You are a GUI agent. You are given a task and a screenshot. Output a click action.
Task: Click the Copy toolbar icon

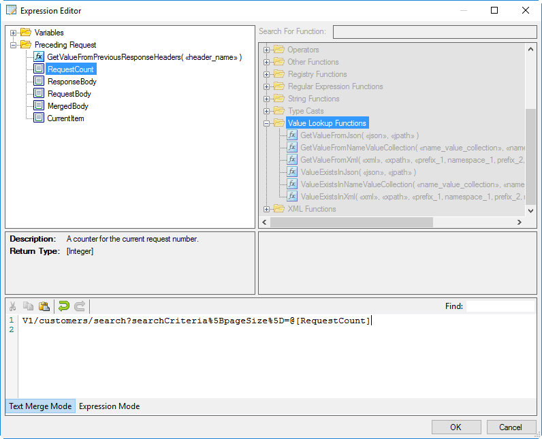[x=28, y=306]
